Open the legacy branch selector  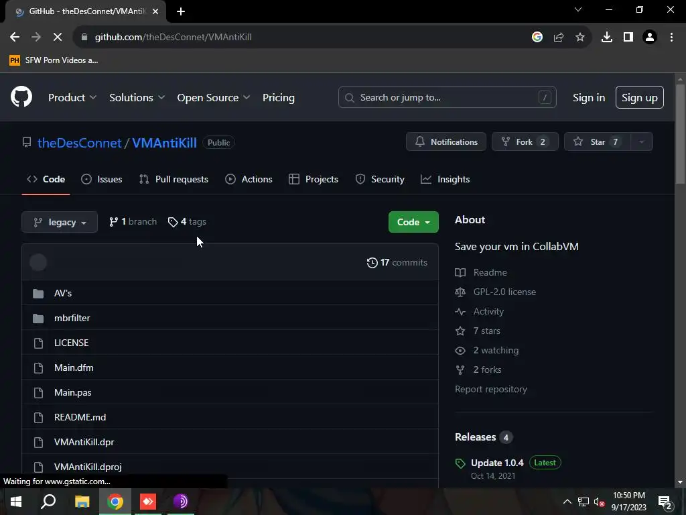pyautogui.click(x=60, y=222)
